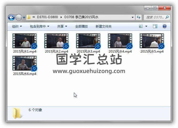Open the address bar history dropdown
This screenshot has width=178, height=128.
pyautogui.click(x=133, y=17)
